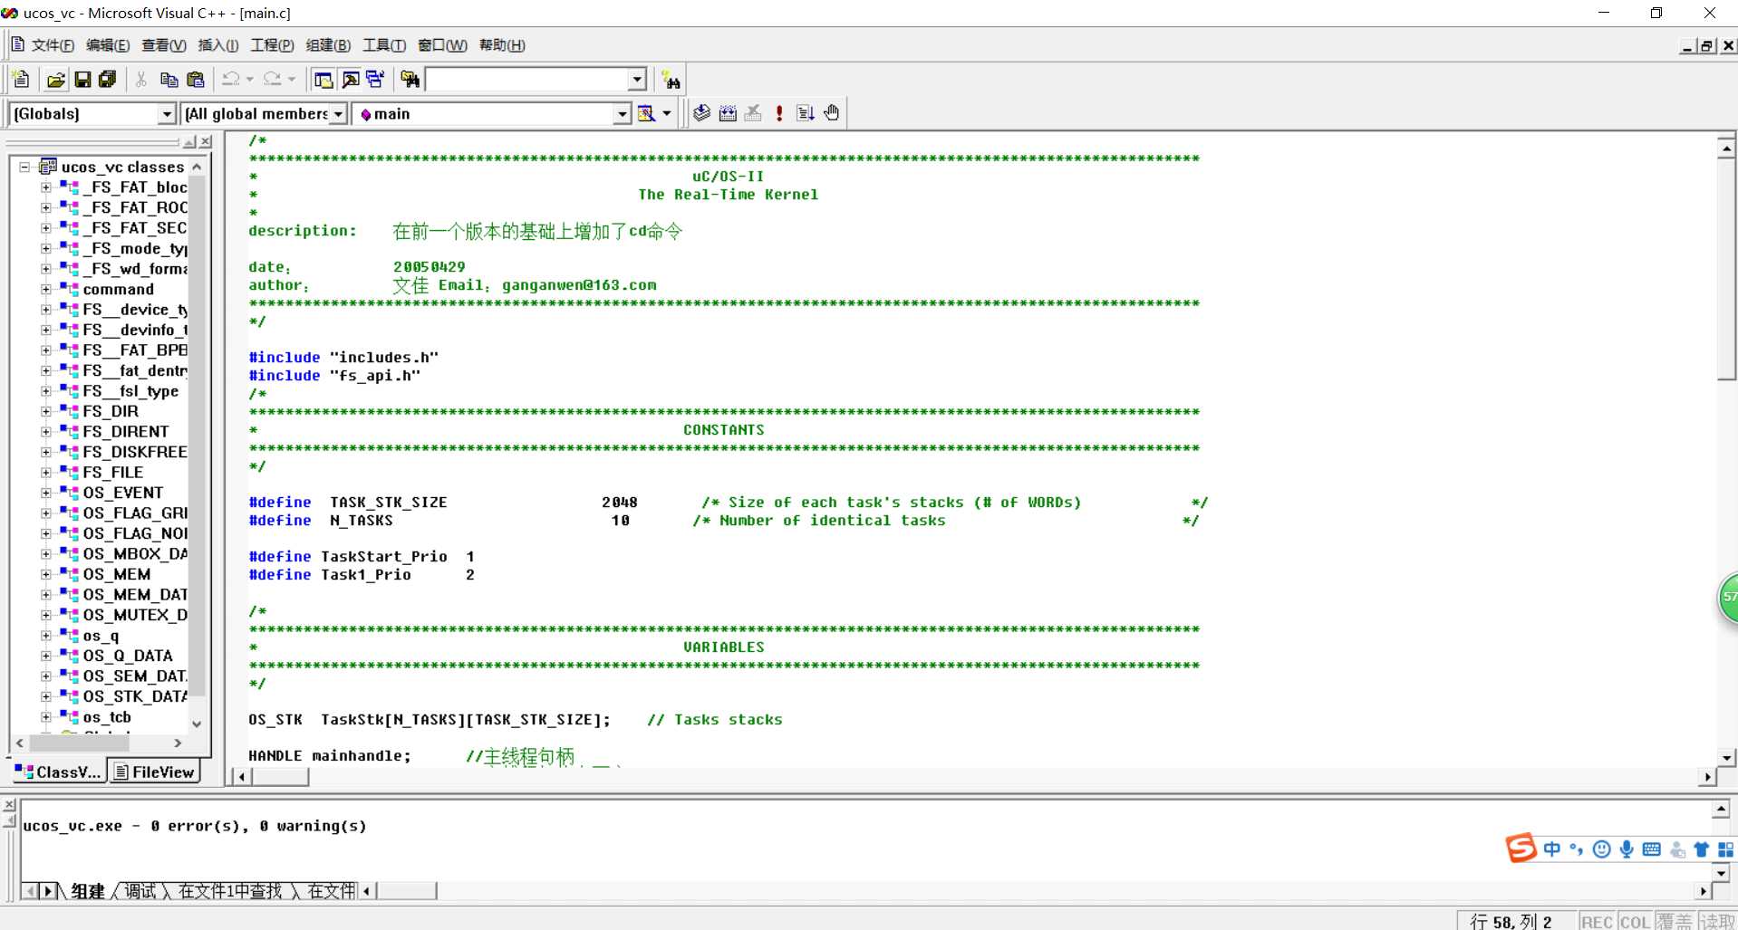The image size is (1738, 930).
Task: Click the Sogou input method logo
Action: 1521,849
